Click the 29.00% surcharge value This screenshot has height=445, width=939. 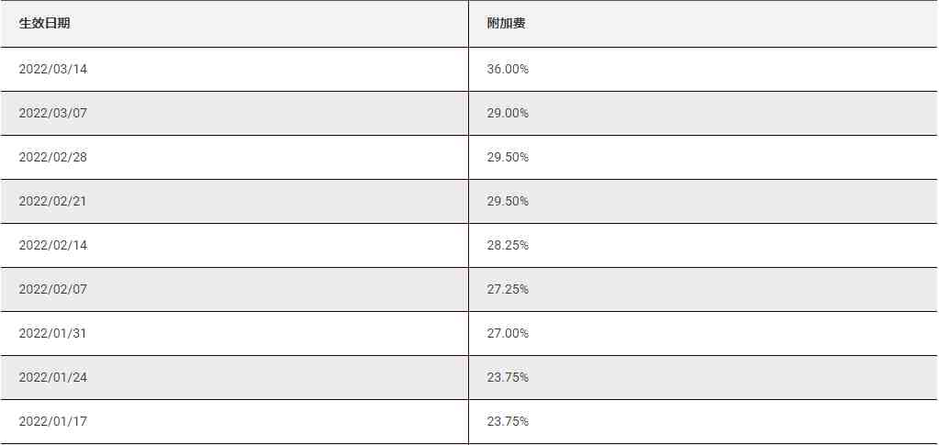[508, 113]
